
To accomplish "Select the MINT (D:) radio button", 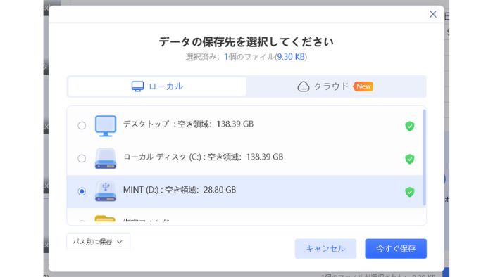I will coord(82,191).
